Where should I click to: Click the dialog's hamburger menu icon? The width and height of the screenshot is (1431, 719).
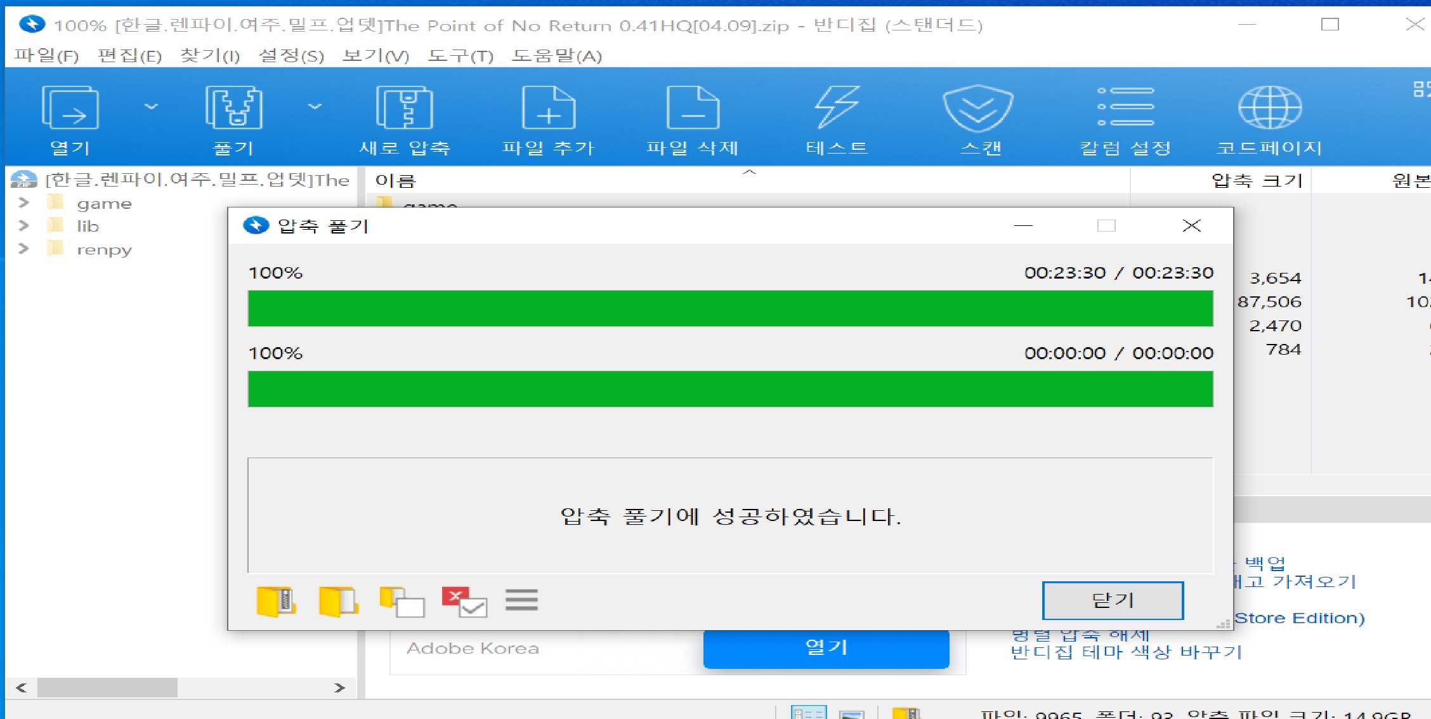pos(521,600)
